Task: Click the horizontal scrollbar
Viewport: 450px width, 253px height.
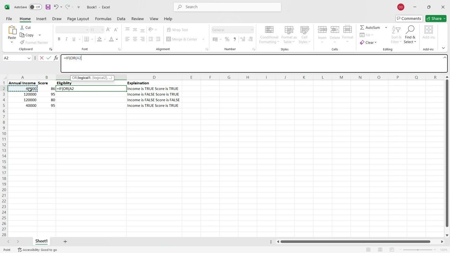Action: click(x=355, y=241)
